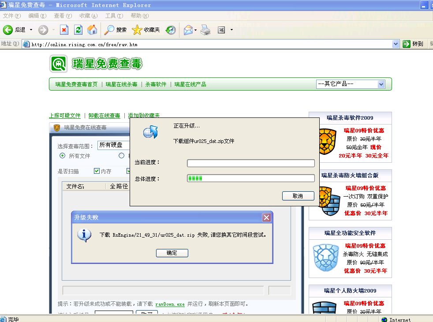Click the 添加到收藏夹 link
Screen dimensions: 433x322
pyautogui.click(x=144, y=115)
